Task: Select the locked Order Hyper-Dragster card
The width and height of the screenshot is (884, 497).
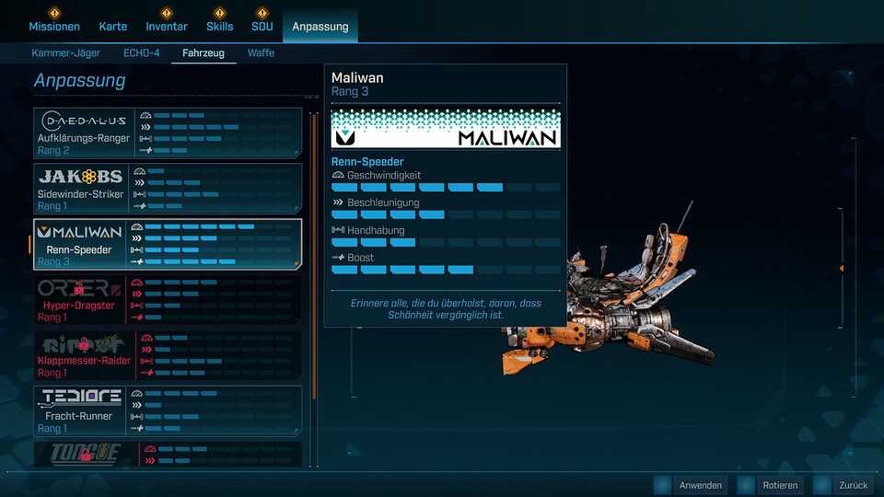Action: tap(168, 300)
